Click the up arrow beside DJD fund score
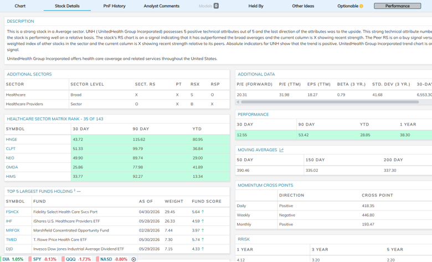432x262 pixels. 203,249
